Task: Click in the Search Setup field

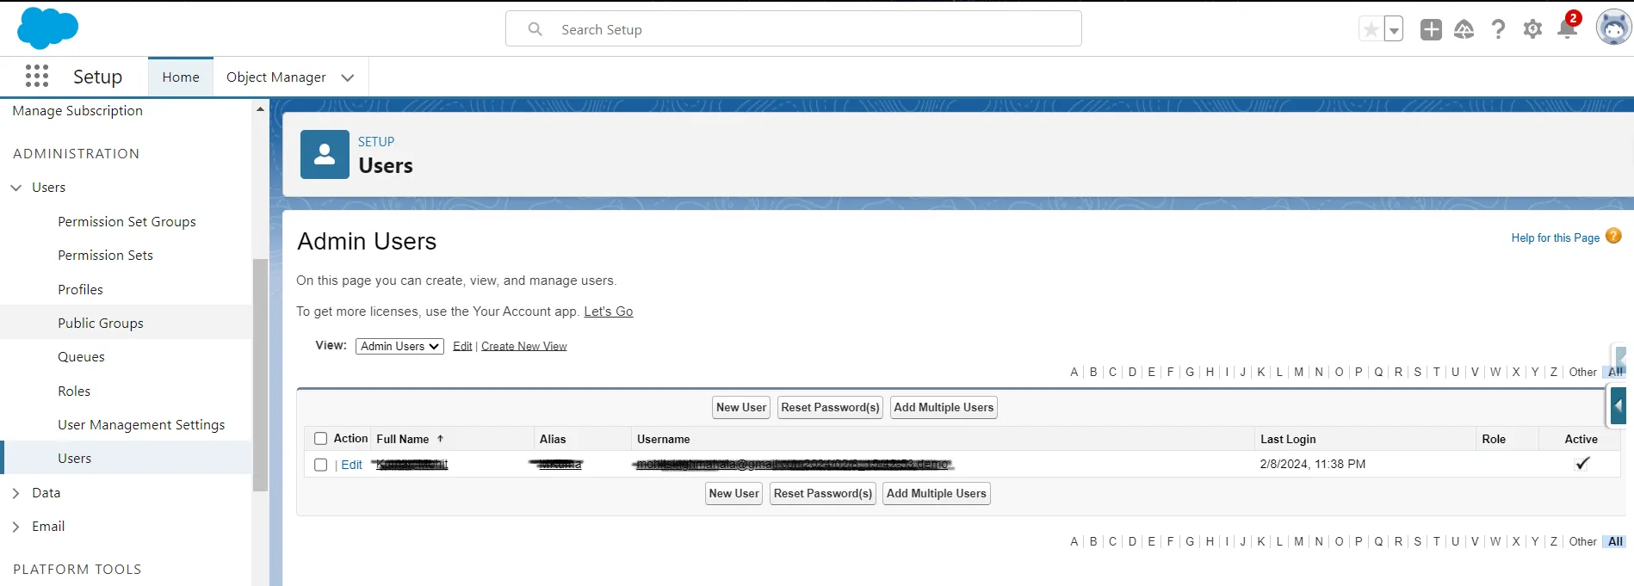Action: coord(792,29)
